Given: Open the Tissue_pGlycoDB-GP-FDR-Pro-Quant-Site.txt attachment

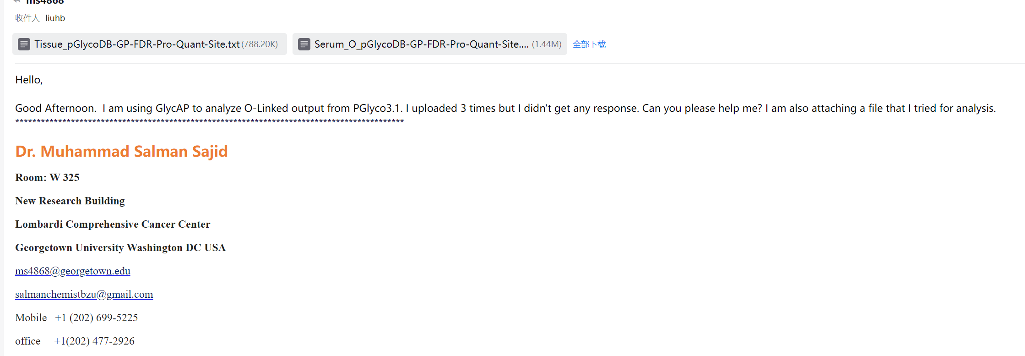Looking at the screenshot, I should coord(137,44).
